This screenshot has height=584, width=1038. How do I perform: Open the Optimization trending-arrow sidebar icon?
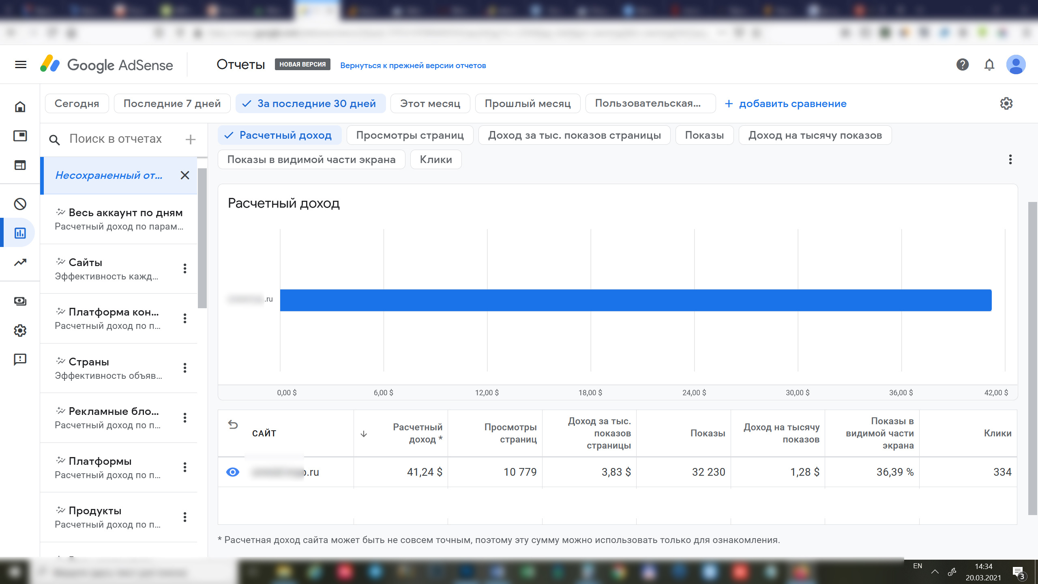(20, 262)
